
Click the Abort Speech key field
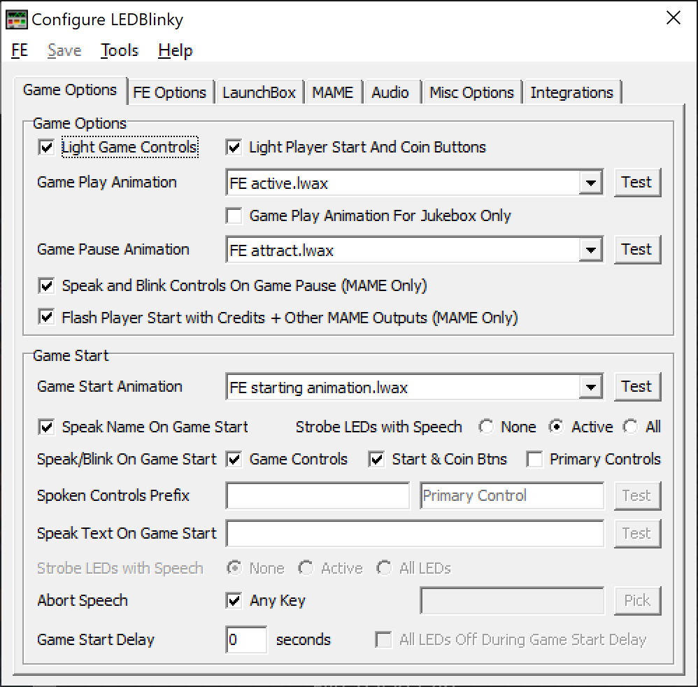512,601
